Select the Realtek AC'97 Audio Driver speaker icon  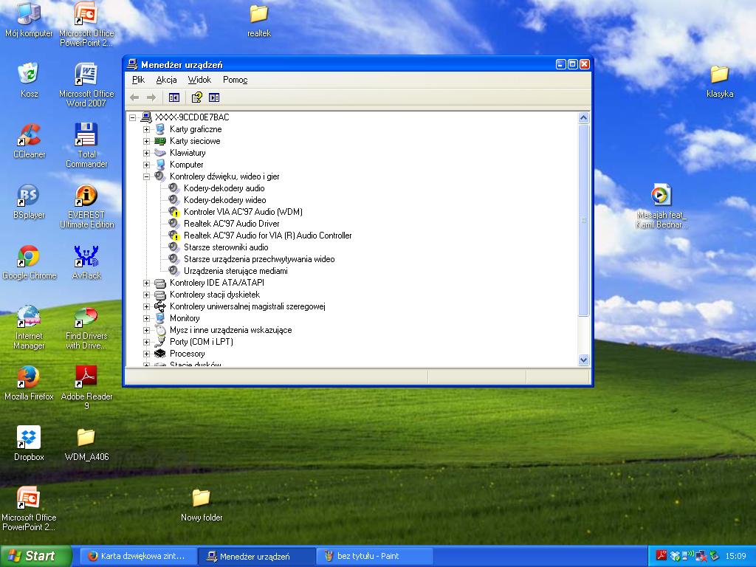coord(174,223)
